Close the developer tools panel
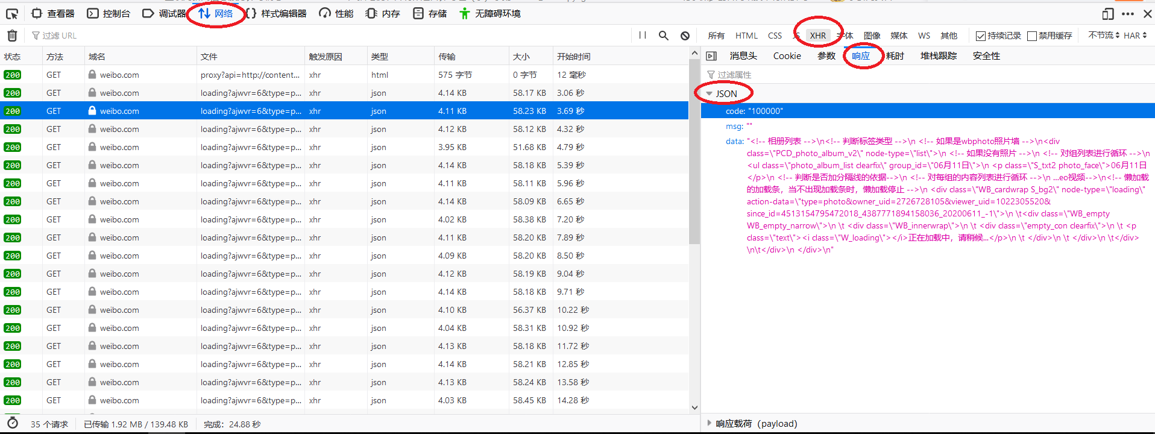The width and height of the screenshot is (1155, 434). coord(1147,13)
